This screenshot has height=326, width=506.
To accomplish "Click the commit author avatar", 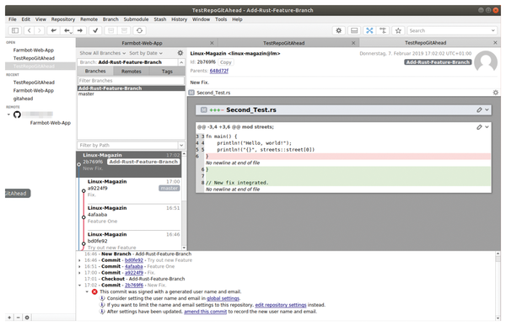I will tap(486, 61).
